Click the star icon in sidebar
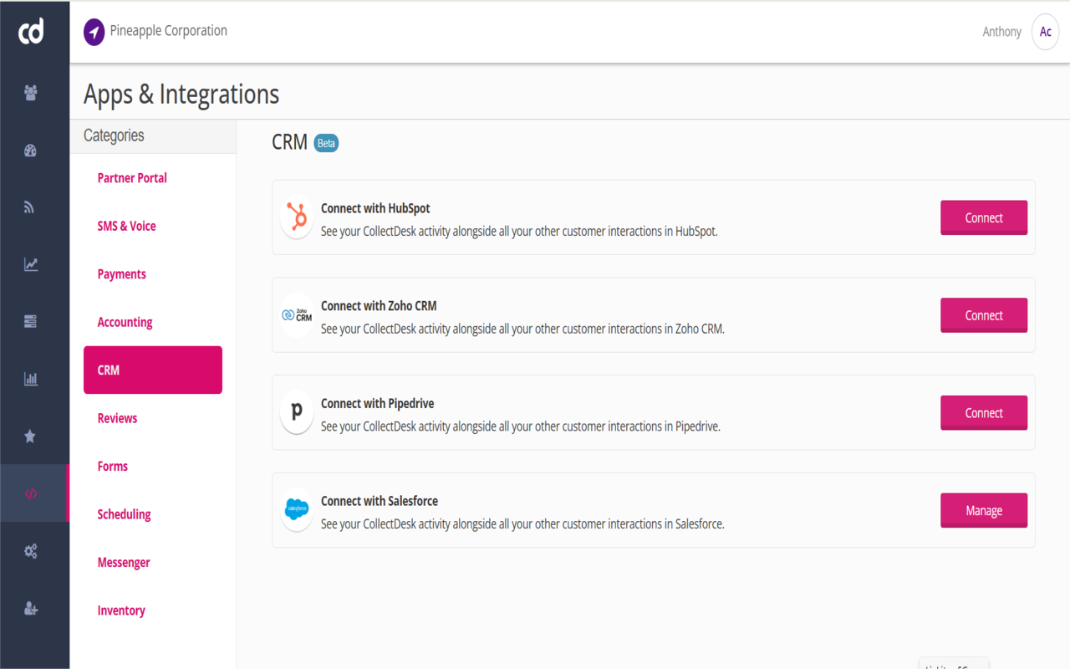The height and width of the screenshot is (669, 1070). [x=30, y=436]
